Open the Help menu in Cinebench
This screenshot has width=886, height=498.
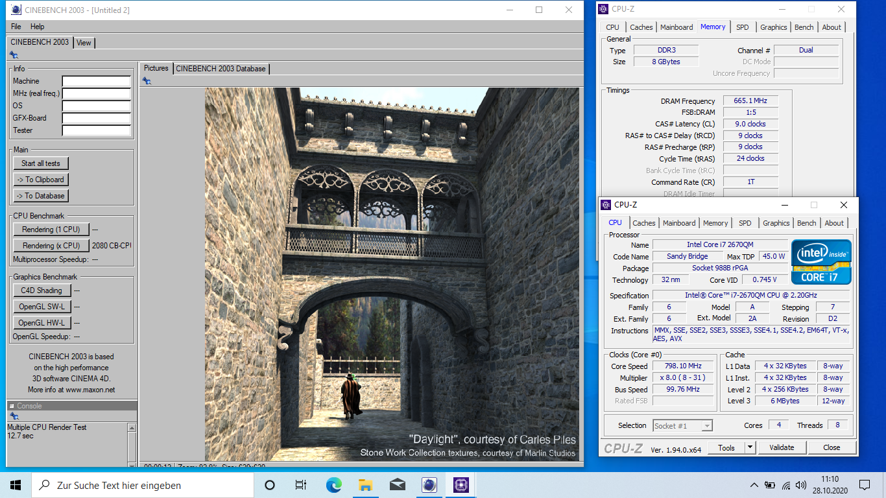(38, 27)
